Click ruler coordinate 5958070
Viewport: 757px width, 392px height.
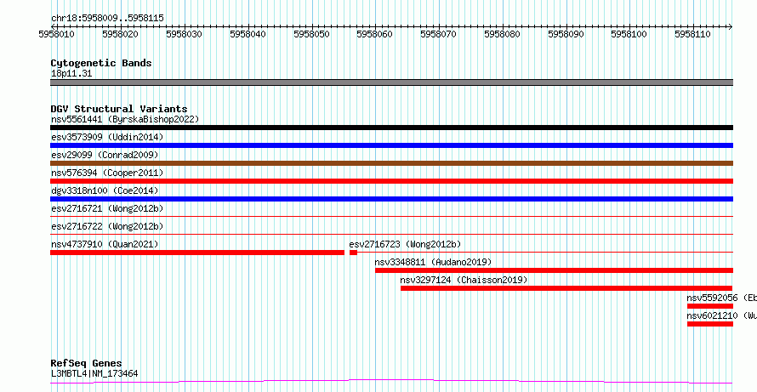[439, 34]
